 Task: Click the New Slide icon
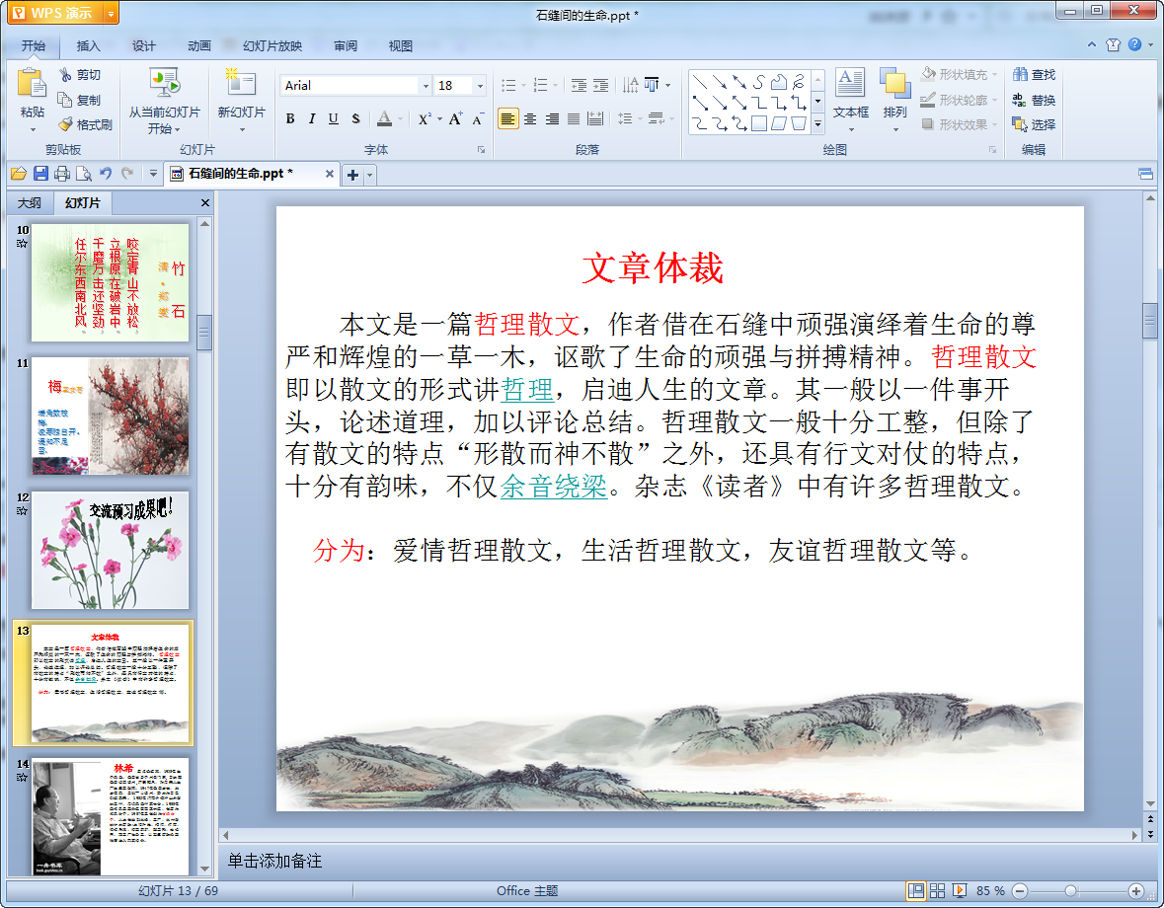[241, 82]
